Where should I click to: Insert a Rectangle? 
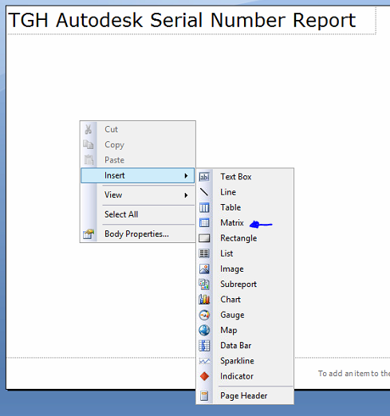tap(245, 238)
